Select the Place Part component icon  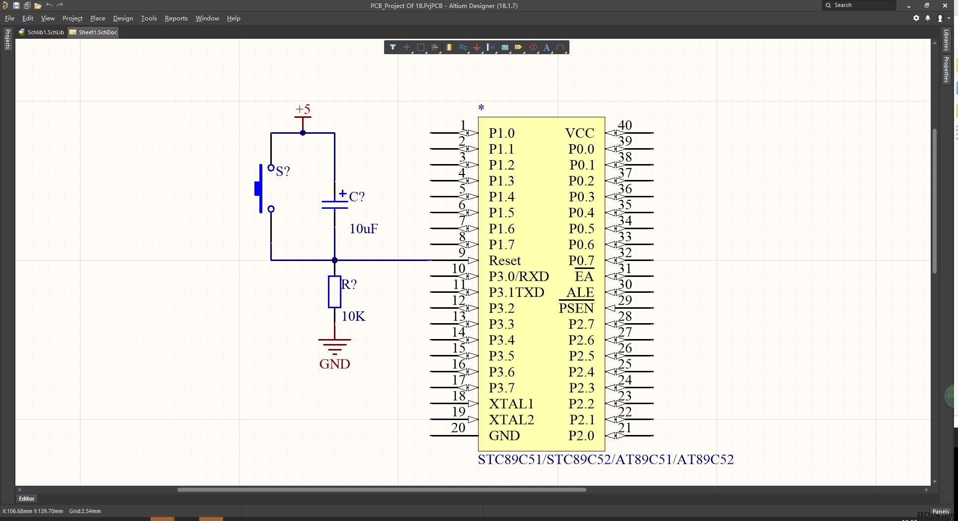[x=449, y=47]
